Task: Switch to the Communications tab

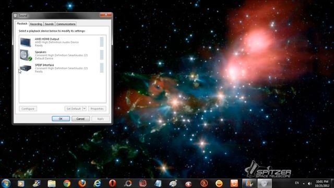Action: coord(66,24)
